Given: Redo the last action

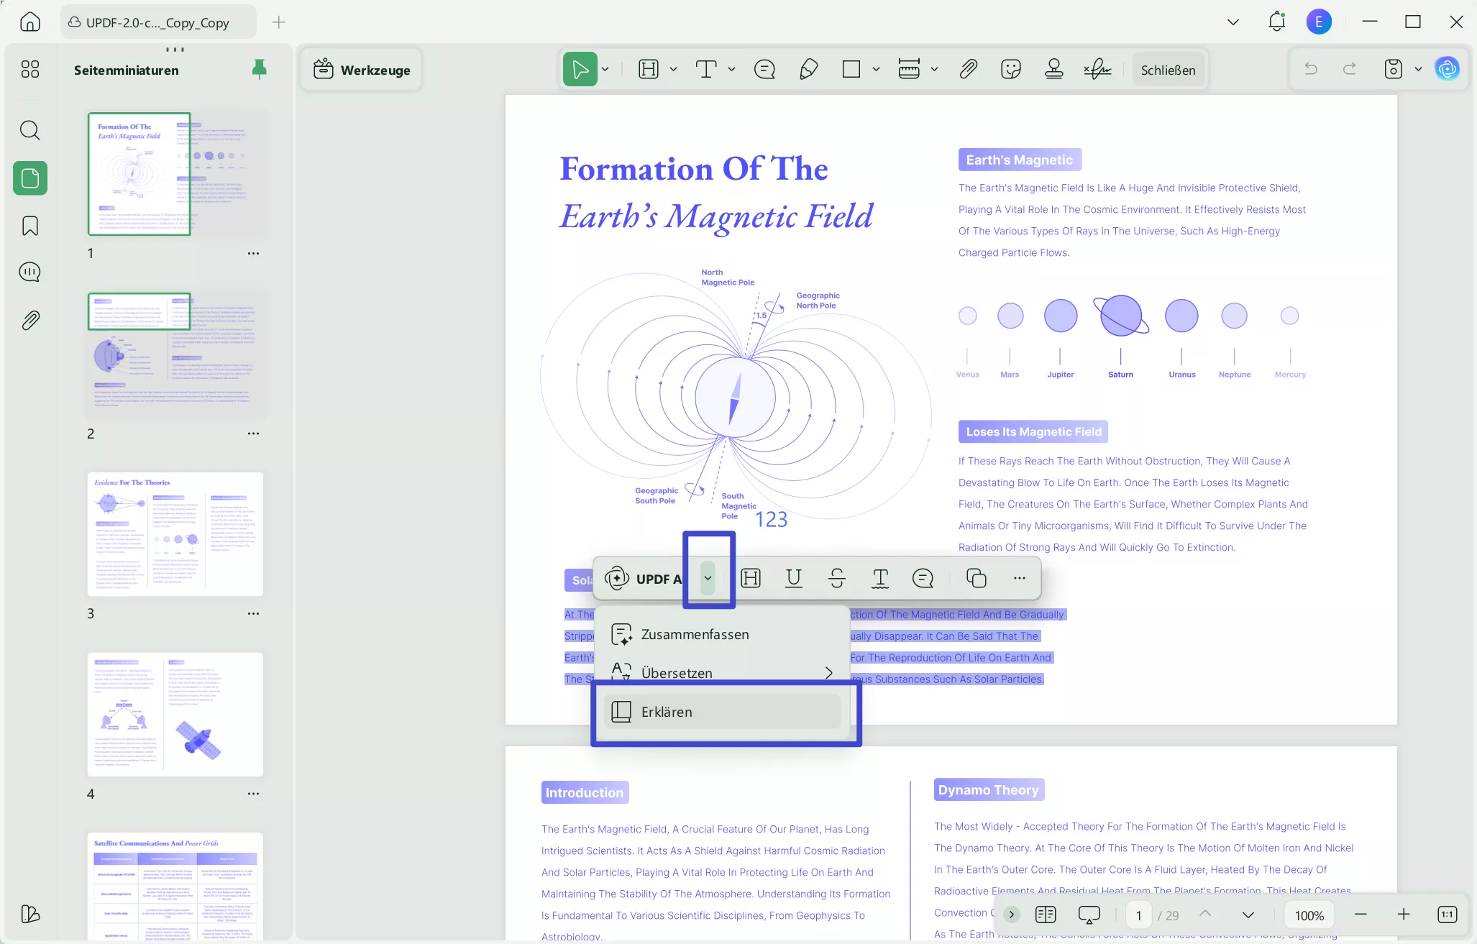Looking at the screenshot, I should click(1350, 69).
